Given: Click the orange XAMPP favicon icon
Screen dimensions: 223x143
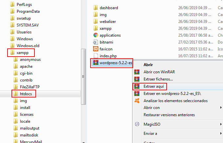Looking at the screenshot, I should coord(96,49).
